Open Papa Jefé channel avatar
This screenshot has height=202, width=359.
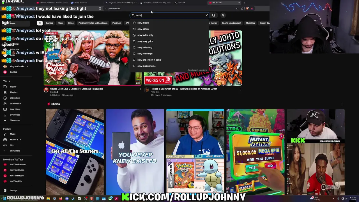pos(146,90)
